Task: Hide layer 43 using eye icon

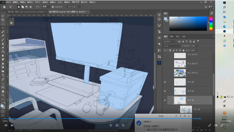Action: [165, 91]
